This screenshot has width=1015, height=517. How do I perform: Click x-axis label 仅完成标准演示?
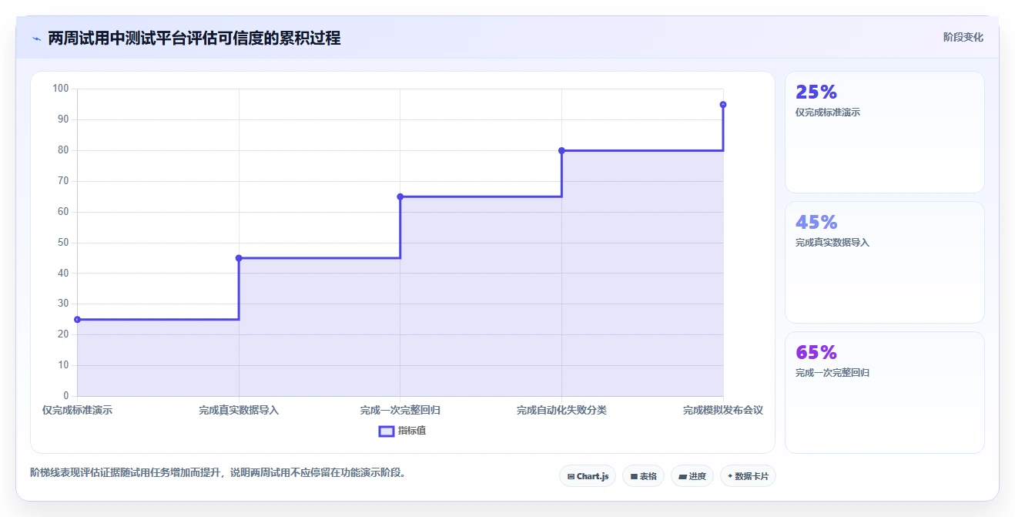point(77,410)
